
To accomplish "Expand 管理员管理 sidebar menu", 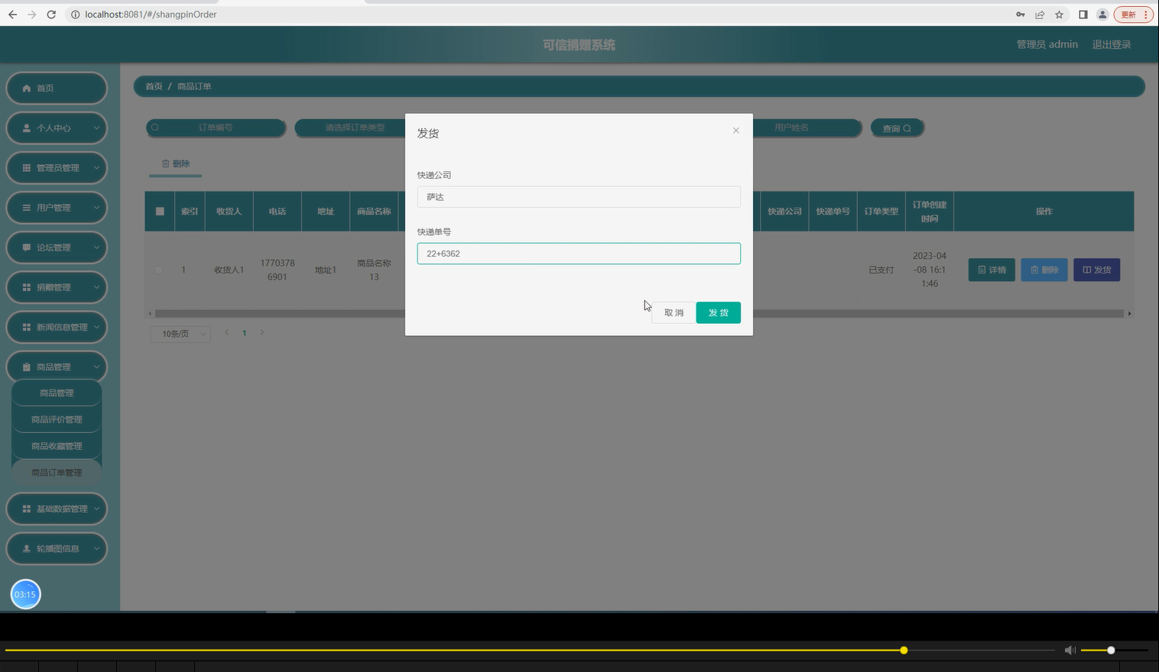I will coord(57,167).
